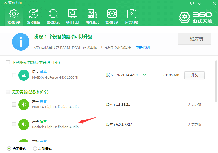Expand the graphics driver version dropdown arrow
218x153 pixels.
click(x=144, y=75)
